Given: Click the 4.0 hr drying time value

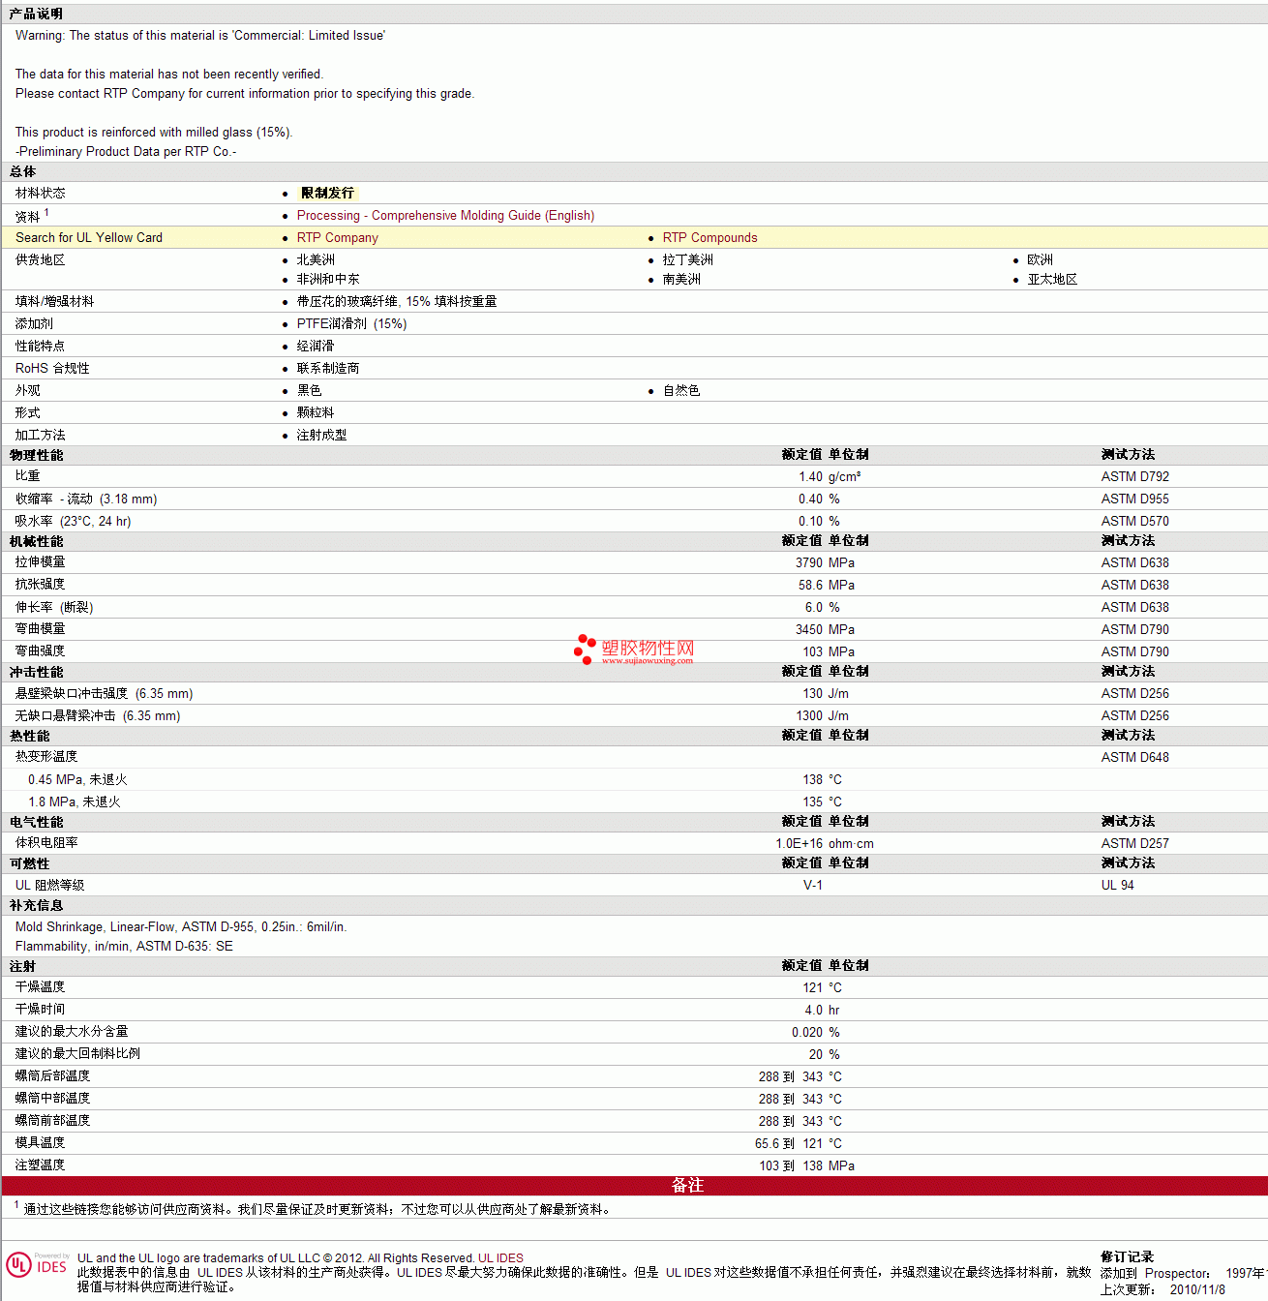Looking at the screenshot, I should point(822,1011).
